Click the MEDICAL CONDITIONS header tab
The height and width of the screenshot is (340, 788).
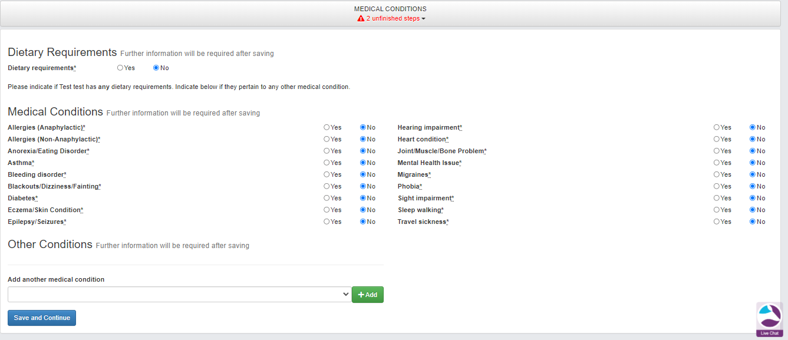(390, 9)
